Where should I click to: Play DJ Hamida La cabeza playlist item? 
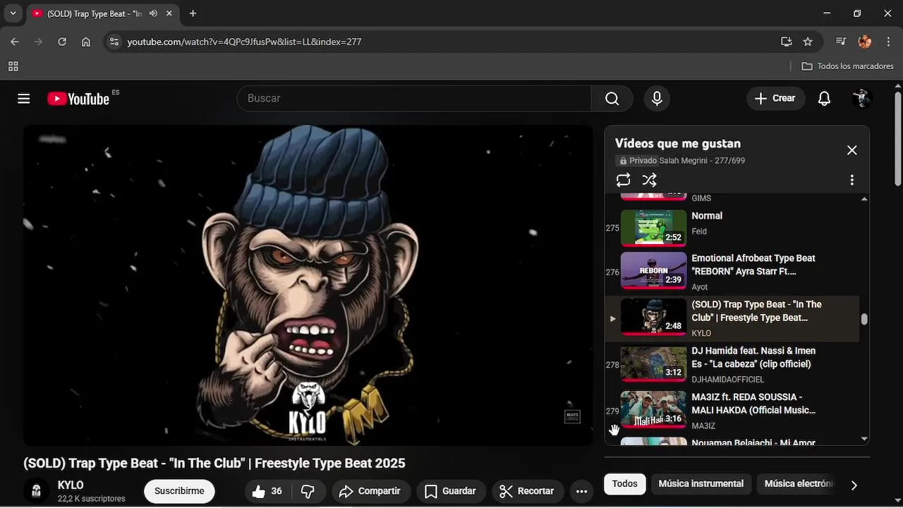732,365
